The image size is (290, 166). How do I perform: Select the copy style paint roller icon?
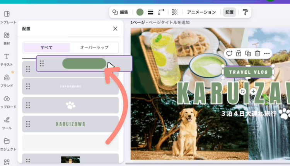[245, 12]
